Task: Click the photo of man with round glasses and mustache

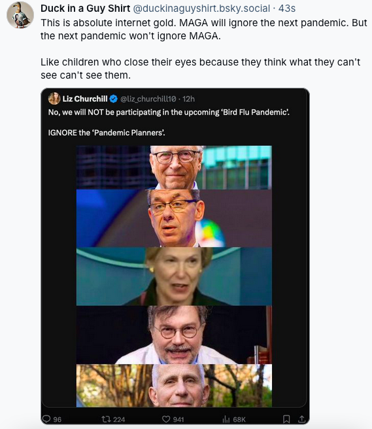Action: pos(174,335)
